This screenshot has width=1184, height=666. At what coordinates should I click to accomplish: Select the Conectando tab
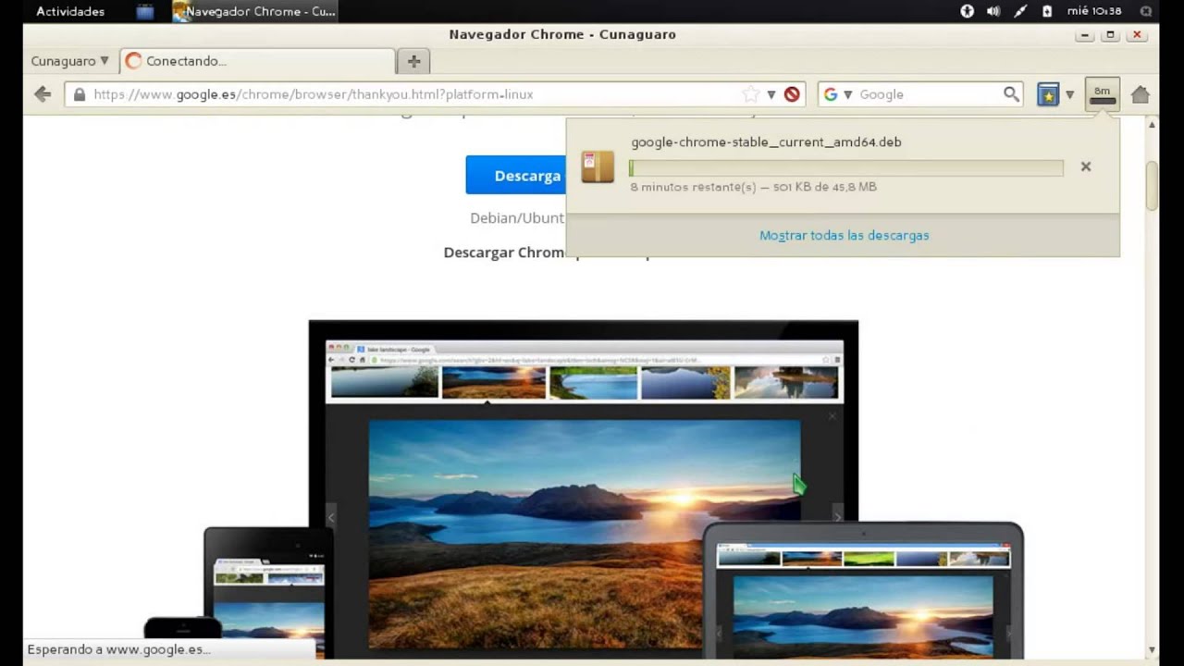coord(257,61)
